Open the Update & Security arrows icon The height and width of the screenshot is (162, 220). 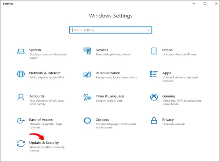point(21,144)
